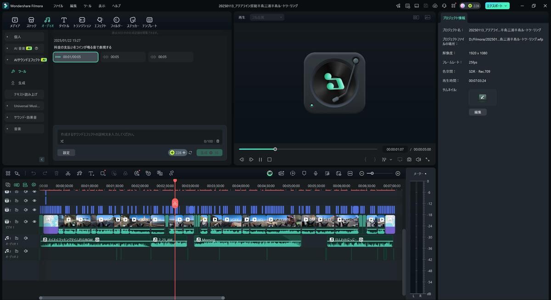Clear prompt text with the trash icon
The image size is (551, 300).
[x=218, y=141]
